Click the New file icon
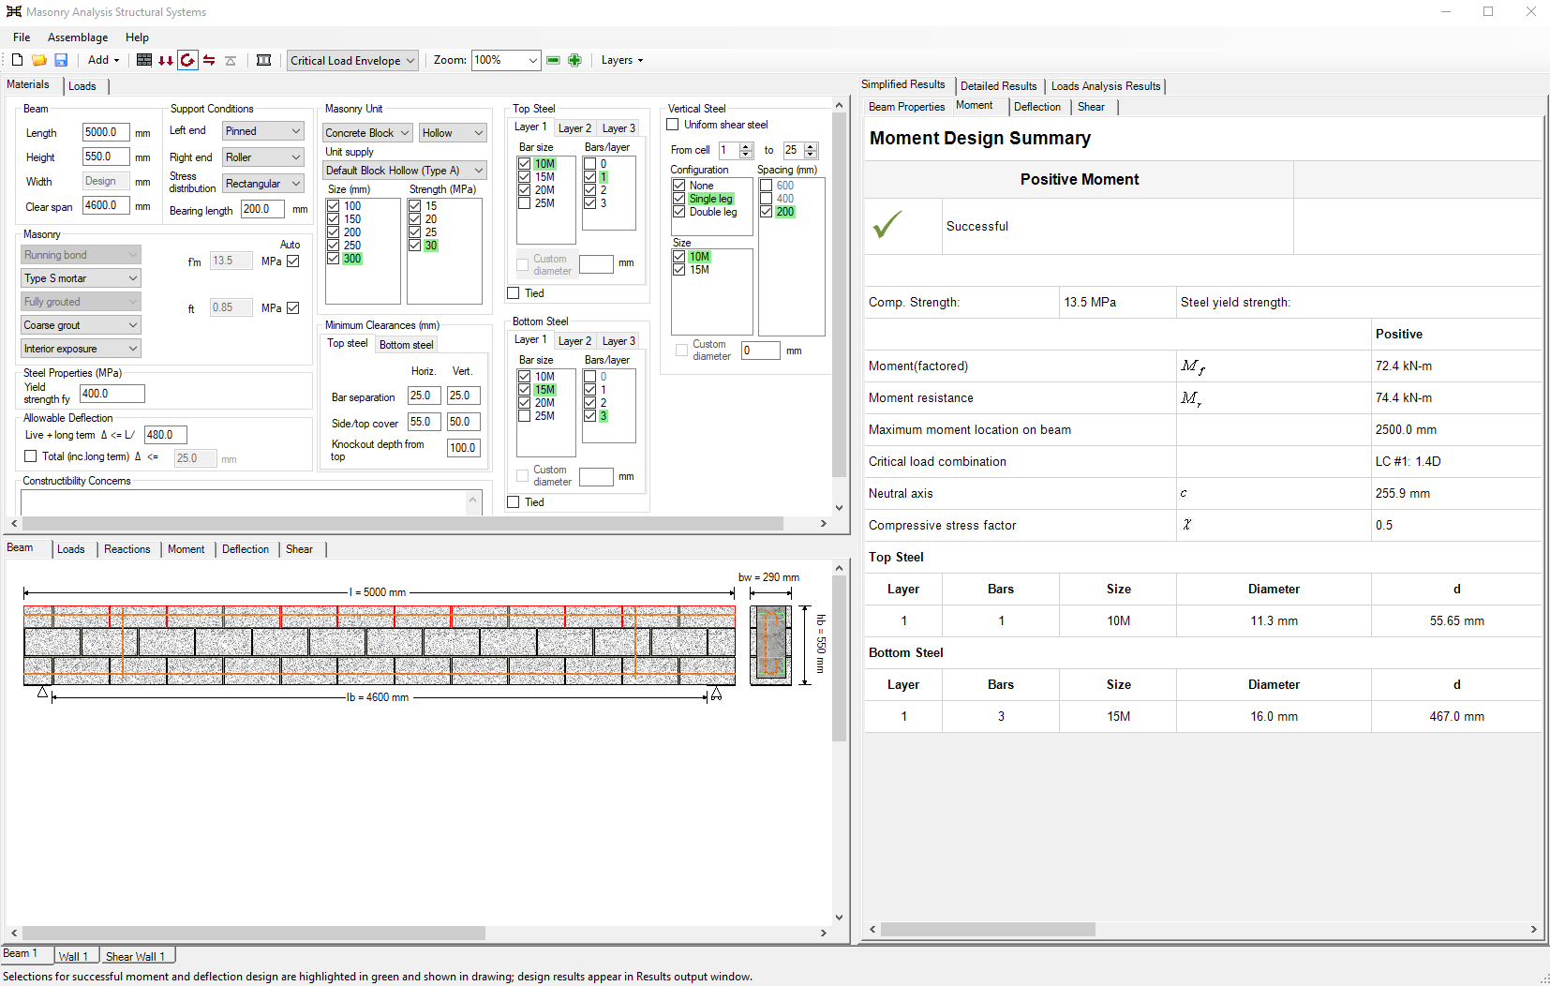This screenshot has width=1550, height=986. click(17, 60)
